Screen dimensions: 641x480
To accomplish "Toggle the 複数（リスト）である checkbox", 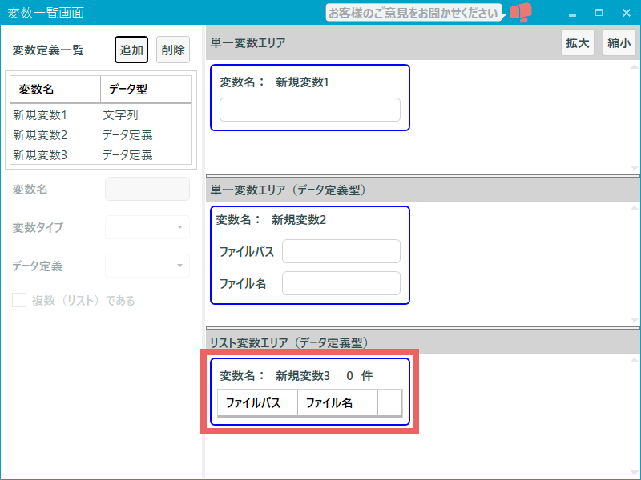I will [x=19, y=300].
